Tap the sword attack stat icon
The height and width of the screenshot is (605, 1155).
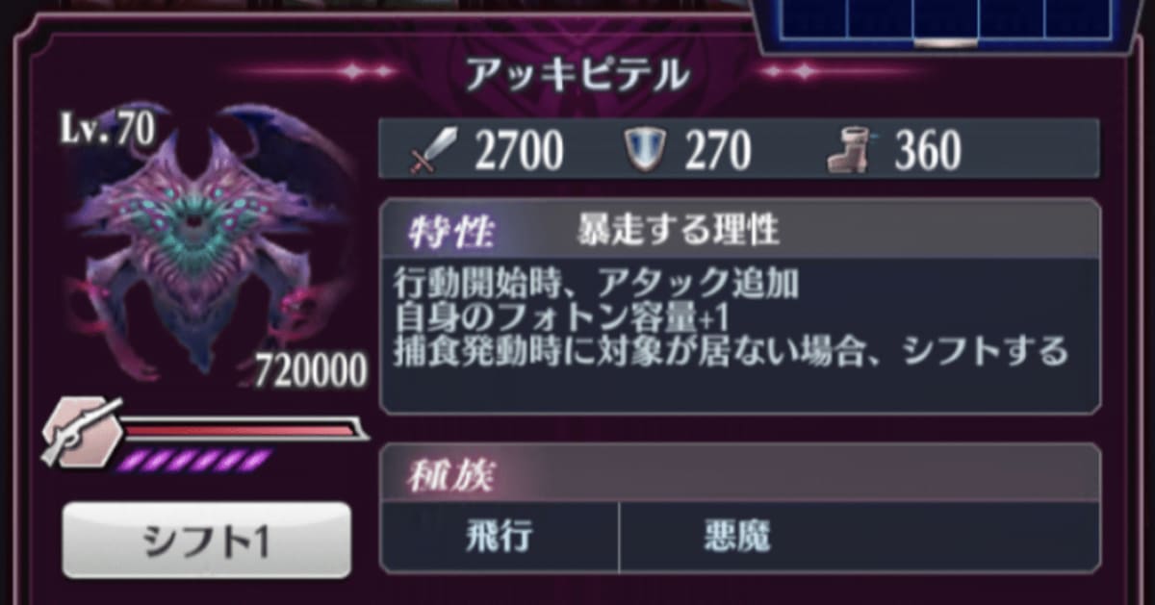[x=434, y=151]
